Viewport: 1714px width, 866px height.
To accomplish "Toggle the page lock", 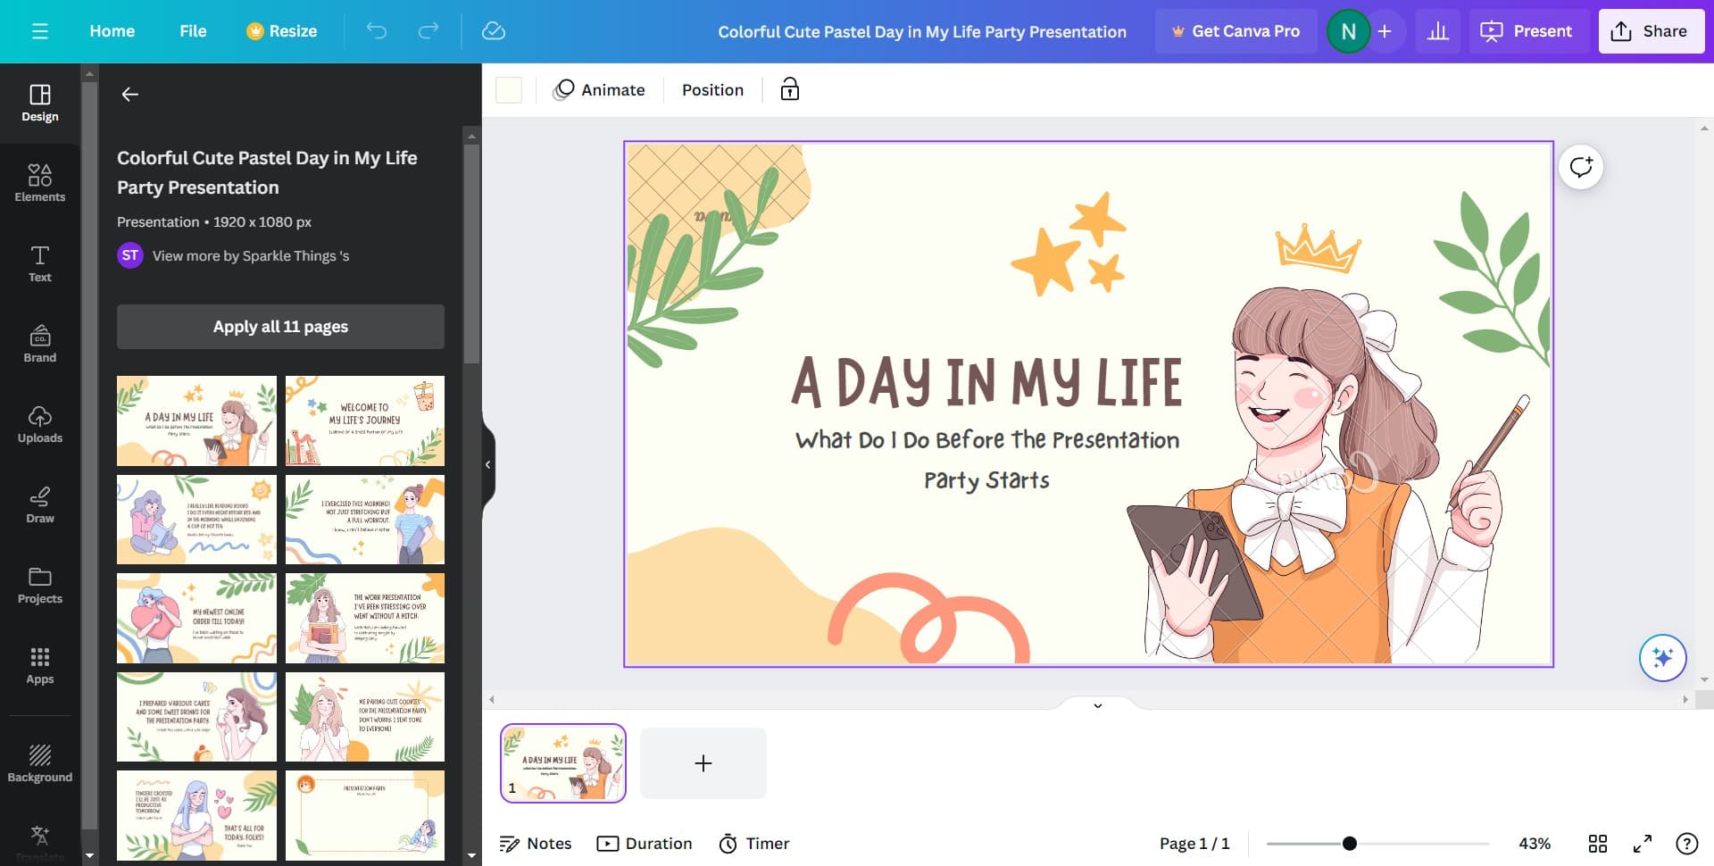I will coord(789,89).
